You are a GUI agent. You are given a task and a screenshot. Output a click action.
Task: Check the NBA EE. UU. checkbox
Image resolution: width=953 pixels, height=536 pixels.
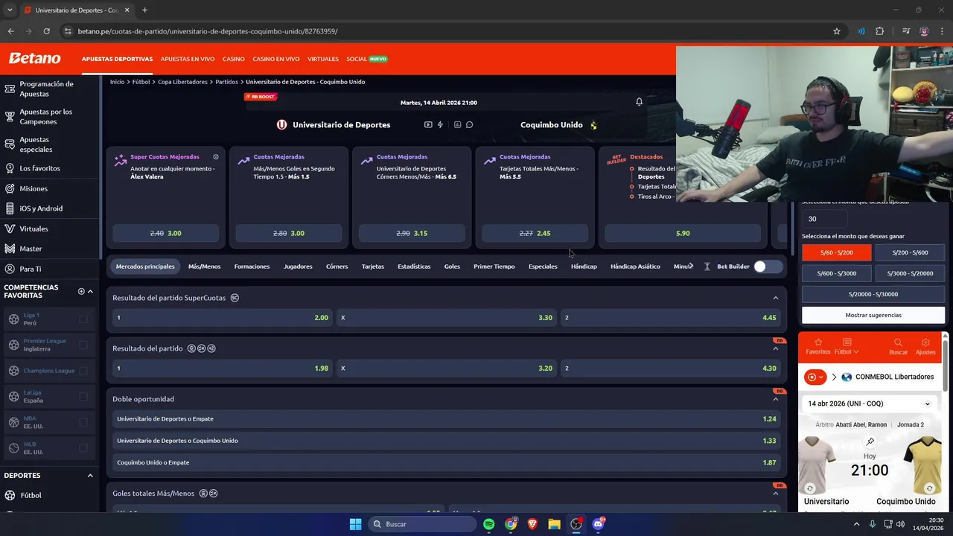point(83,422)
